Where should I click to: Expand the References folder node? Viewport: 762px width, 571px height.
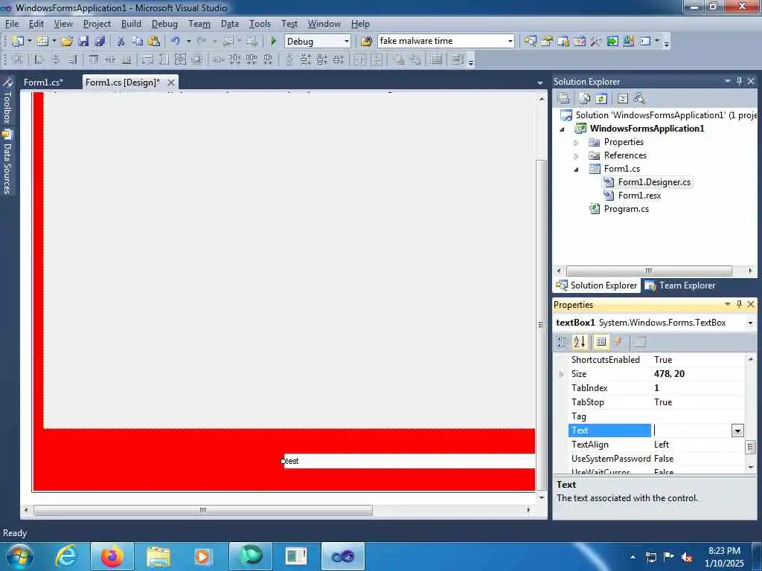[x=577, y=156]
